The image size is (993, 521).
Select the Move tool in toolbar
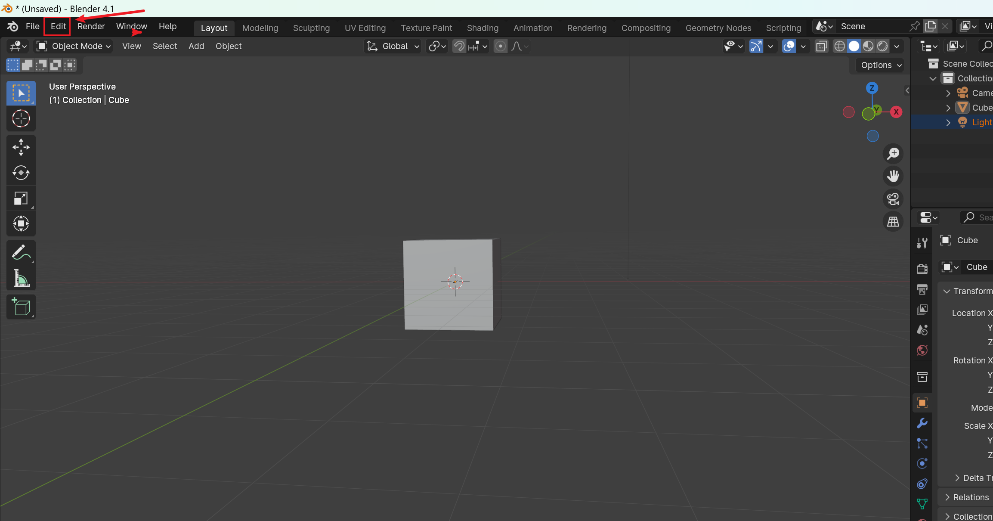pos(21,147)
